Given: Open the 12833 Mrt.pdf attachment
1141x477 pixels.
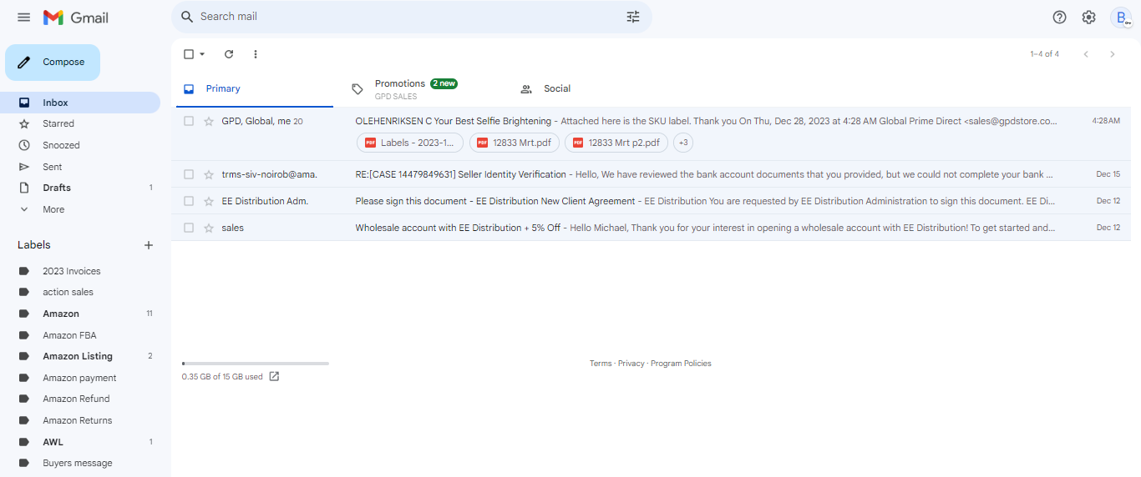Looking at the screenshot, I should pos(514,143).
